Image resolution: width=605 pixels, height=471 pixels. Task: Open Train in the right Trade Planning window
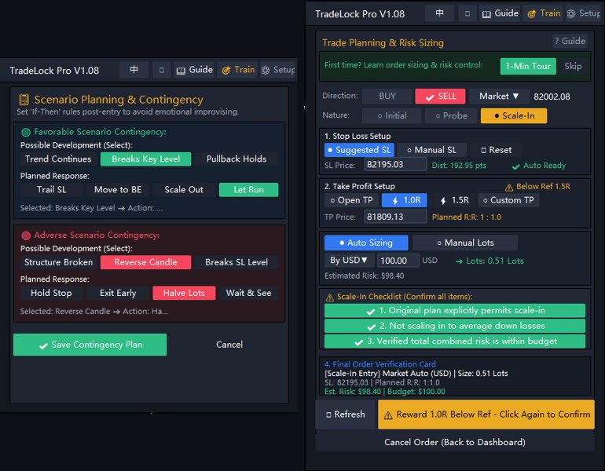click(x=543, y=13)
